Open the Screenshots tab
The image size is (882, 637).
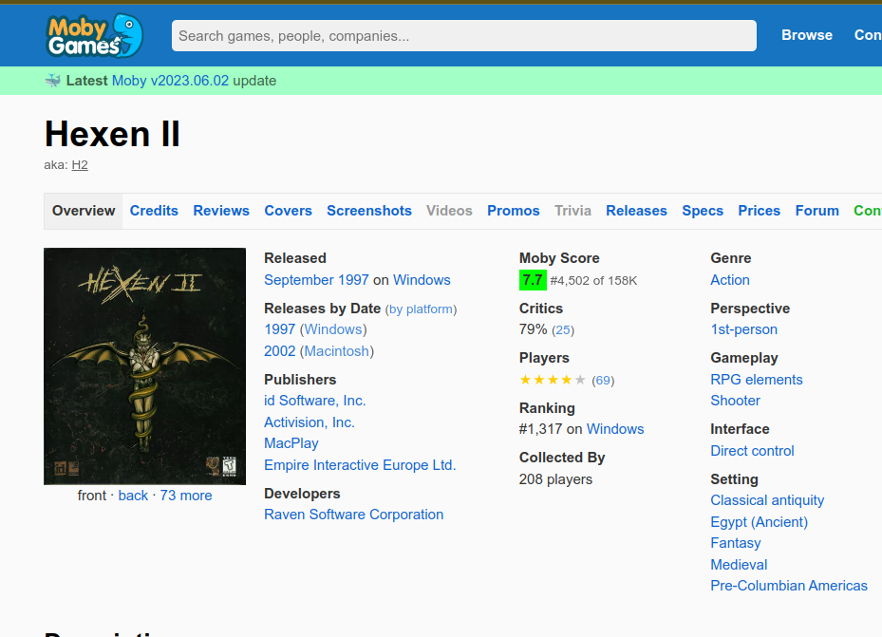coord(369,211)
